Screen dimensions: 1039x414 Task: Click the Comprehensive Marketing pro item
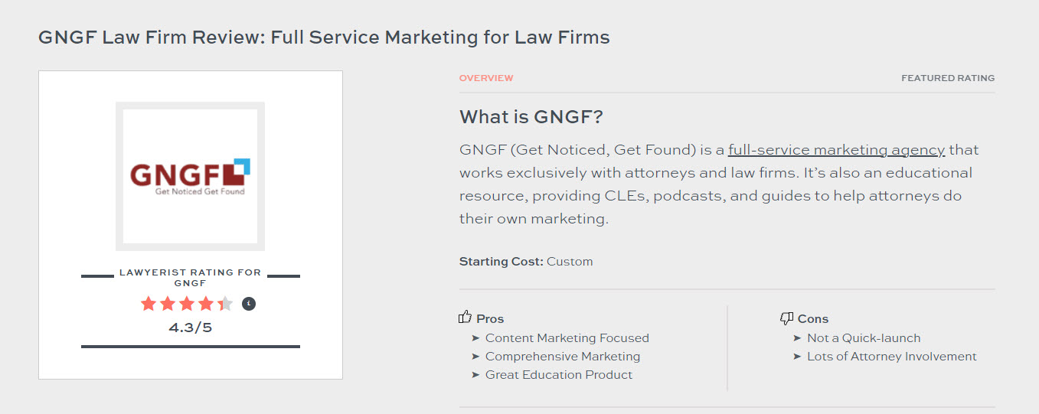click(x=562, y=357)
